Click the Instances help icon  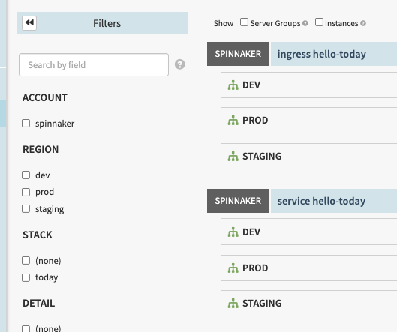click(363, 23)
